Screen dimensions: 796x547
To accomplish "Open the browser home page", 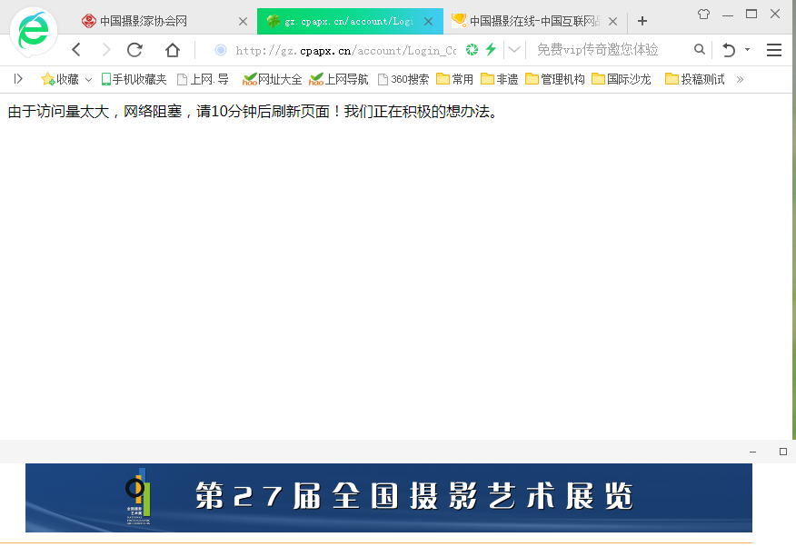I will (173, 50).
